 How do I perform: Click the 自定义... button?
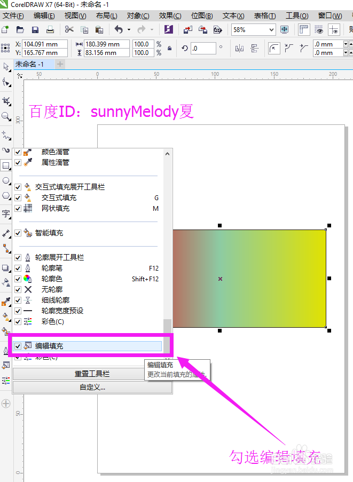click(x=92, y=388)
